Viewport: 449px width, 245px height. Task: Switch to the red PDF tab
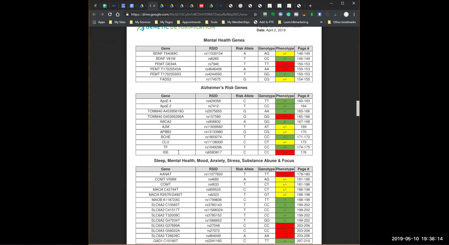201,6
